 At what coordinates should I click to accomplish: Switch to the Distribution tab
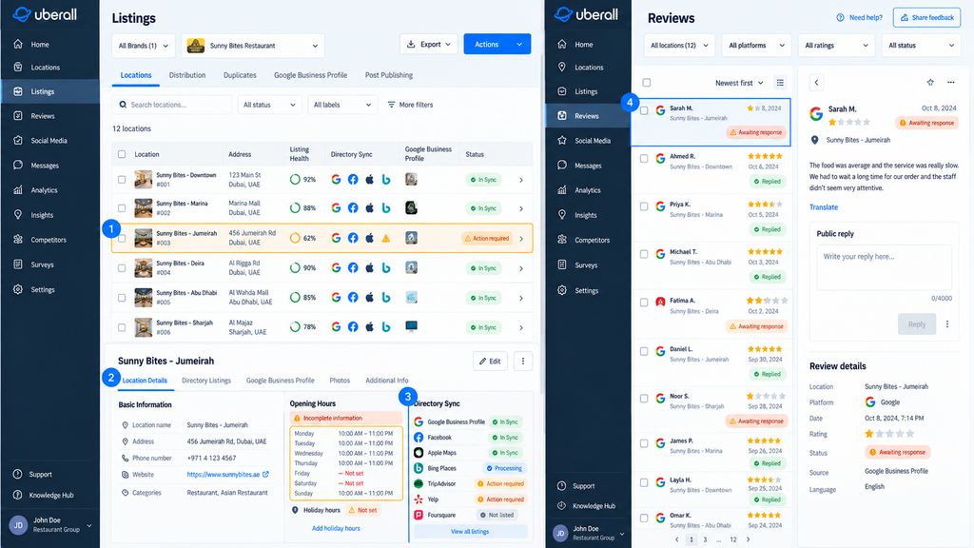(187, 75)
